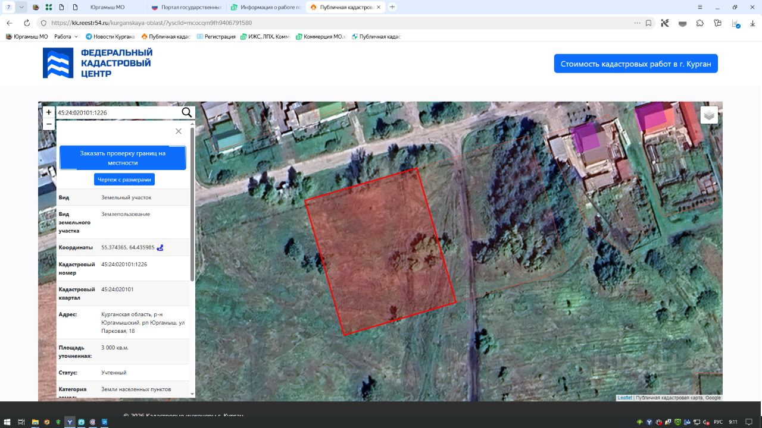
Task: Click the info panel vertical scrollbar
Action: pos(192,203)
